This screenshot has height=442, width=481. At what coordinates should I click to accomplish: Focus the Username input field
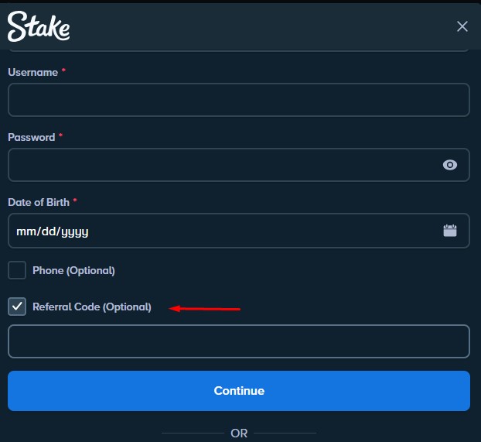point(239,100)
